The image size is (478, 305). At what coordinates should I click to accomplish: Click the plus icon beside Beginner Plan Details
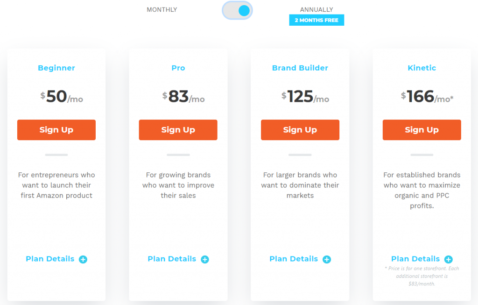pos(83,259)
